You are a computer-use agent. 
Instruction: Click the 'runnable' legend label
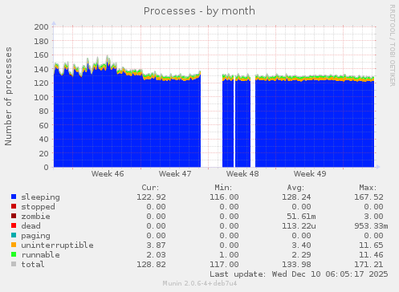coord(40,255)
